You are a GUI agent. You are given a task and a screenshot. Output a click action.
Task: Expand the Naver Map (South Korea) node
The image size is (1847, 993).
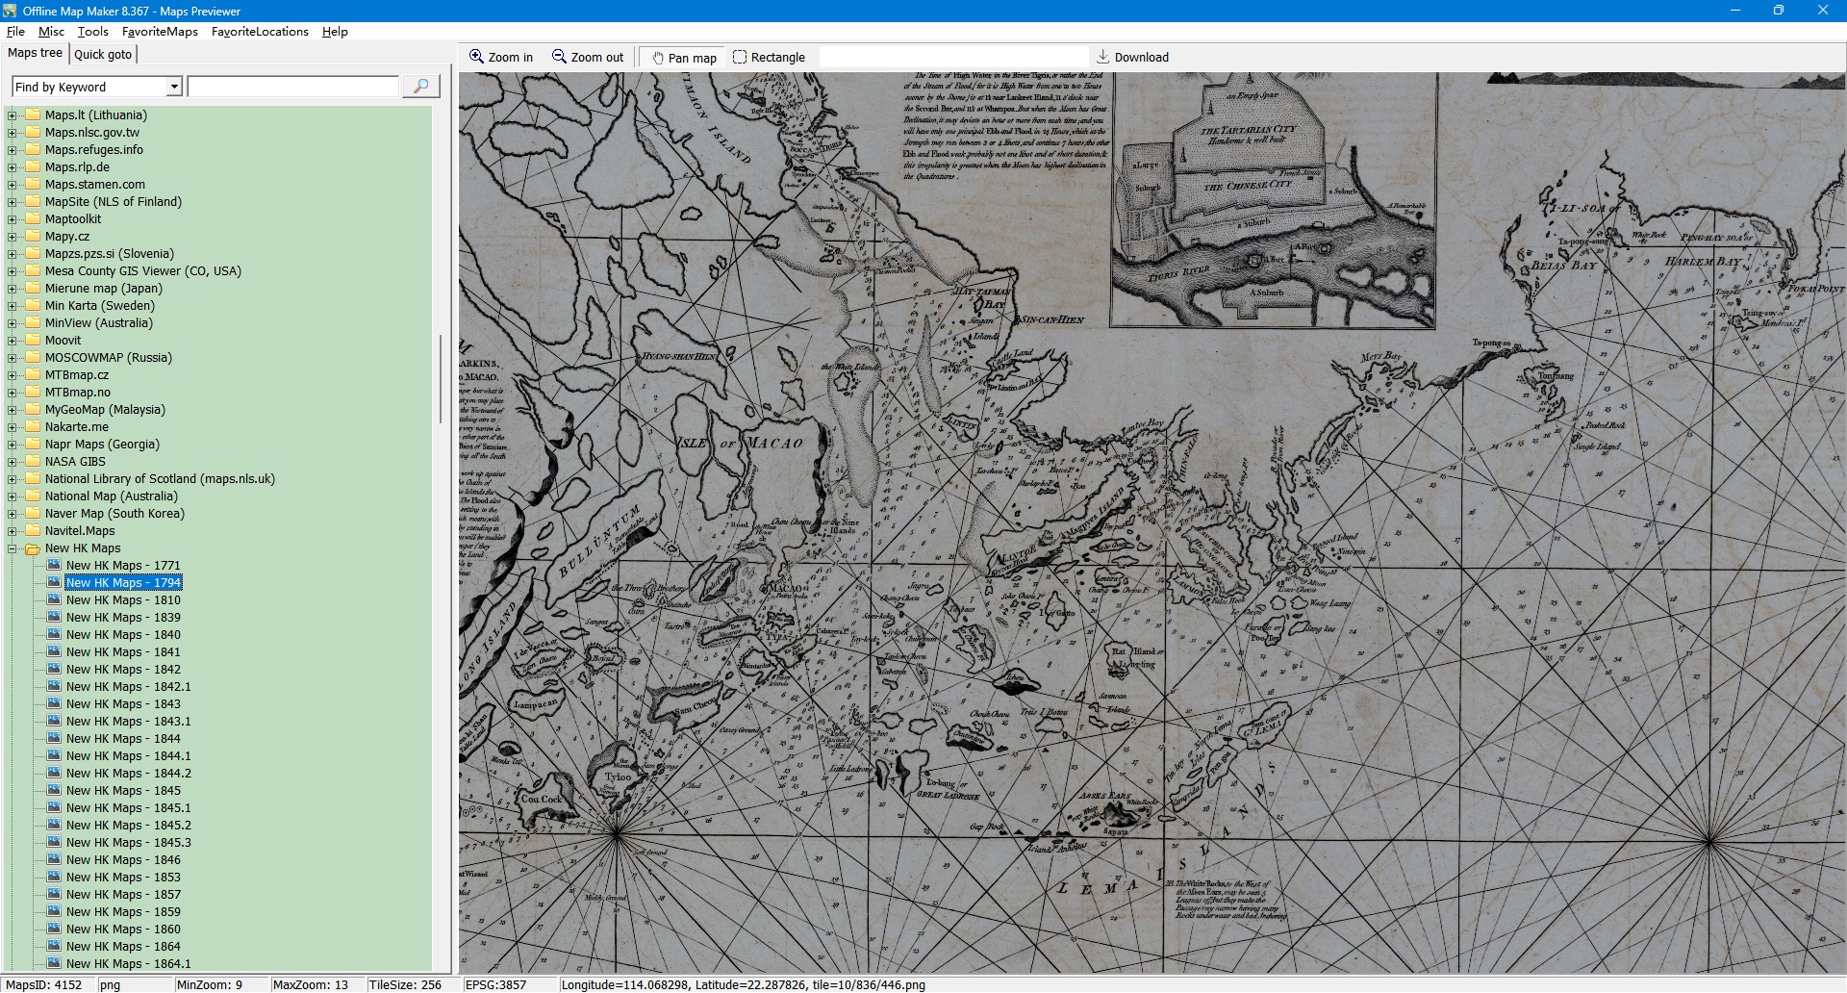(13, 514)
